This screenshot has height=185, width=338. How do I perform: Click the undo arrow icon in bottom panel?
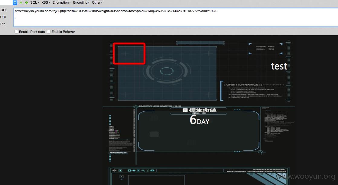click(x=148, y=171)
